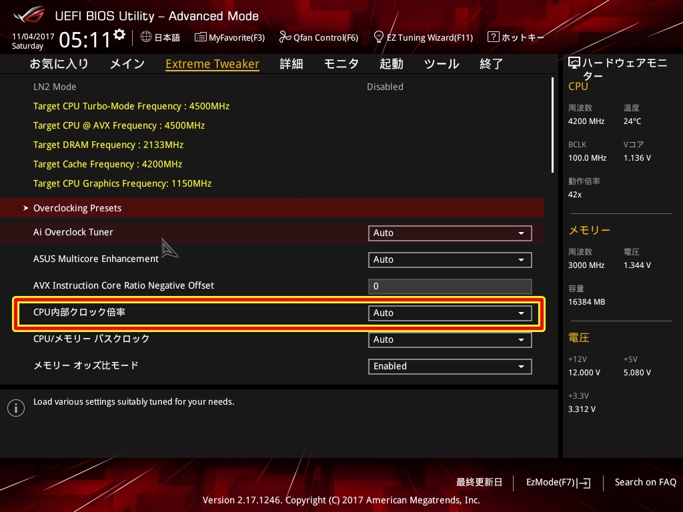Click the Vコア 1.136 V reading

(x=637, y=157)
